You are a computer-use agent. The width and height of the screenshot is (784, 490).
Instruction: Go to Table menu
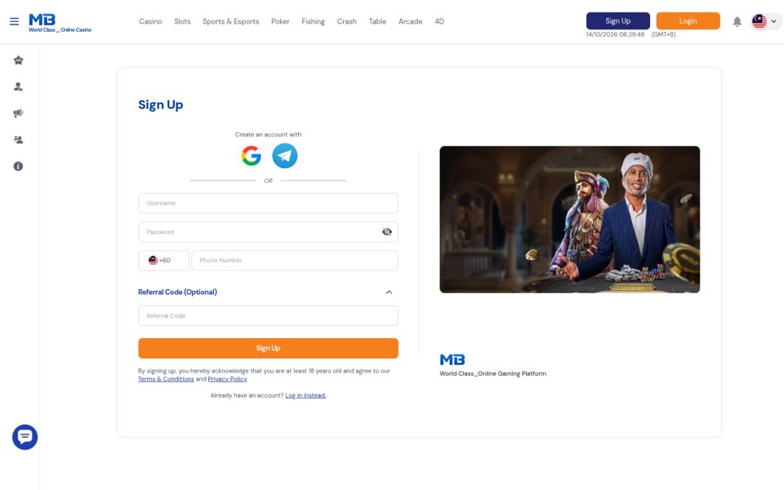pyautogui.click(x=377, y=21)
